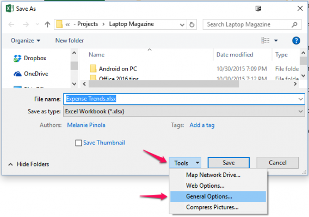Screen dimensions: 309x217
Task: Choose Web Options from Tools menu
Action: [x=218, y=186]
